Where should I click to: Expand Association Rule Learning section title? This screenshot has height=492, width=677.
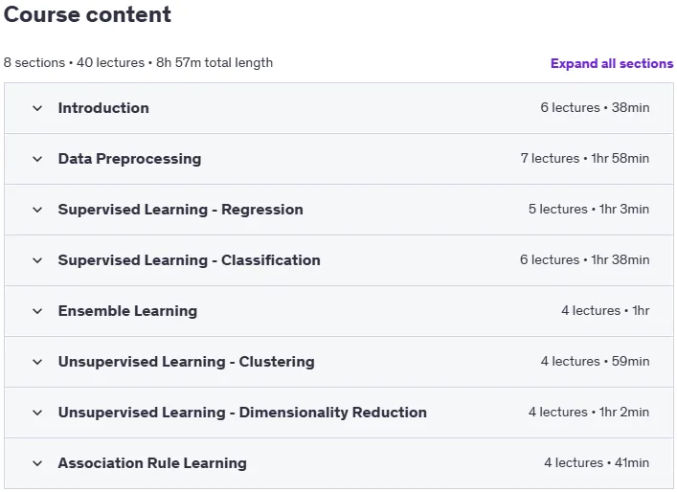(x=152, y=463)
